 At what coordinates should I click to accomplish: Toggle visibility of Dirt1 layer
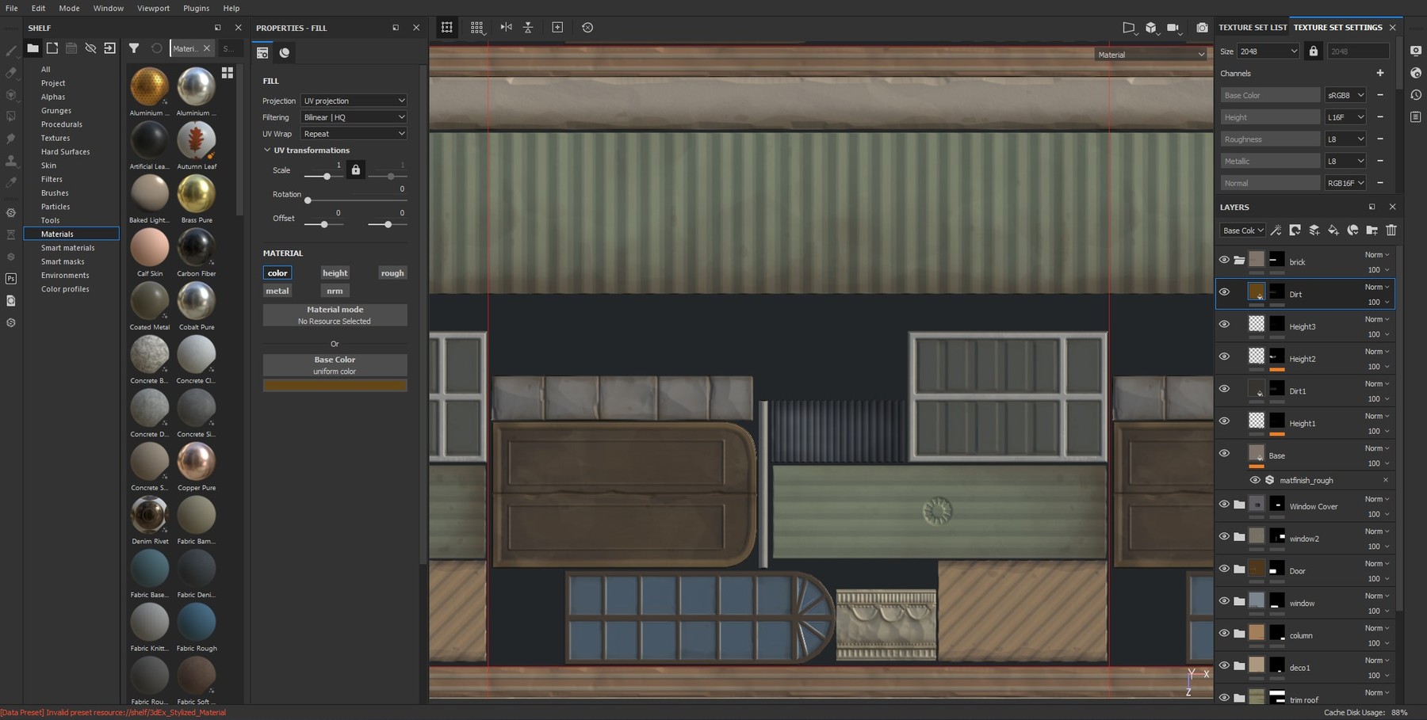pos(1224,389)
